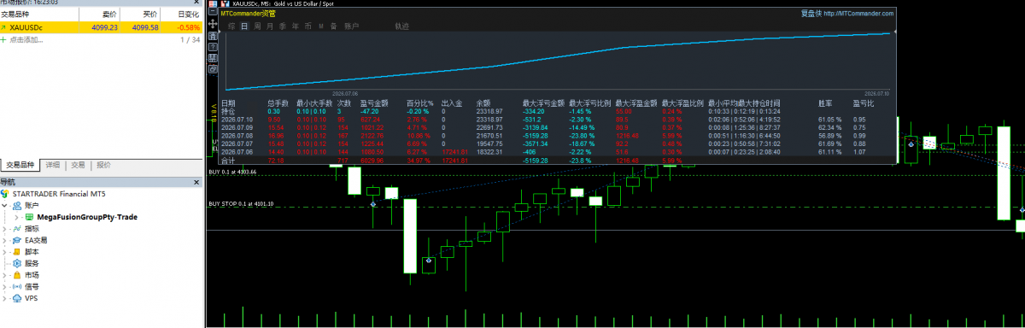This screenshot has width=1025, height=328.
Task: Select the 账户 accounts icon in navigator
Action: point(17,206)
